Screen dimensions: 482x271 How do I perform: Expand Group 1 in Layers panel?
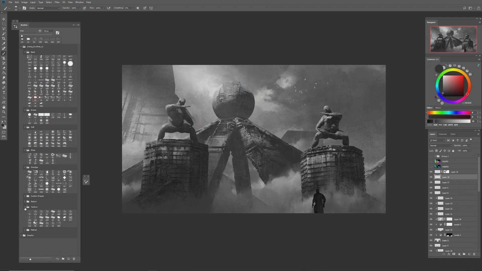coord(435,156)
